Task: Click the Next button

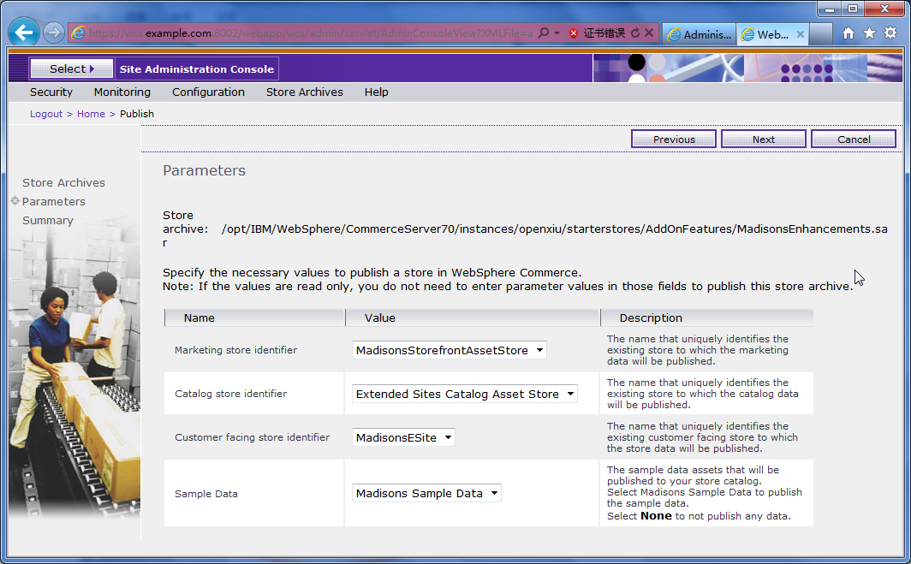Action: (764, 139)
